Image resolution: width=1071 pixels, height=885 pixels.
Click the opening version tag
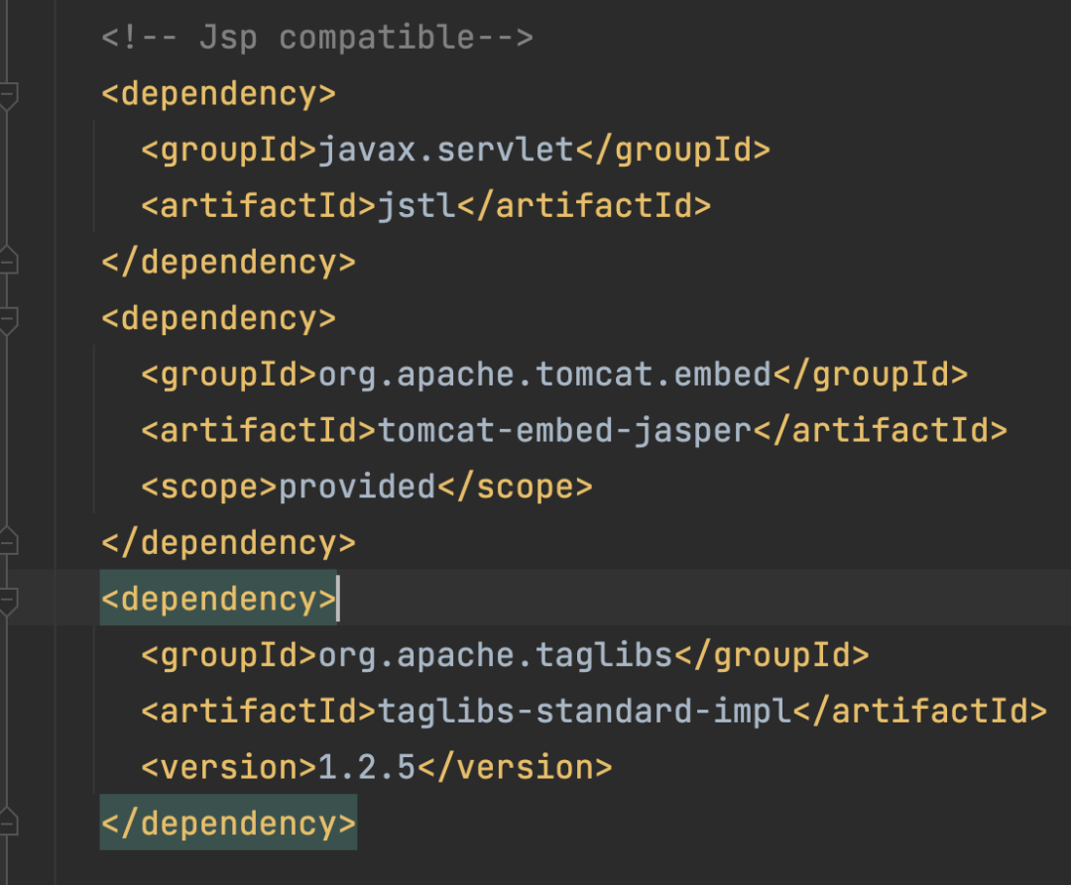coord(229,767)
